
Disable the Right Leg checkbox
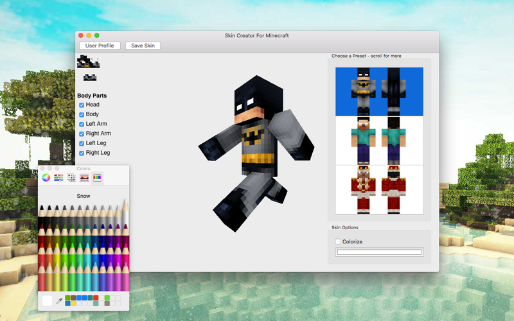tap(82, 153)
